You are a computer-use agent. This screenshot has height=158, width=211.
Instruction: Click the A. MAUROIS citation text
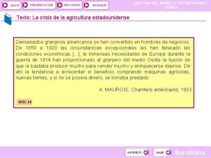(145, 90)
